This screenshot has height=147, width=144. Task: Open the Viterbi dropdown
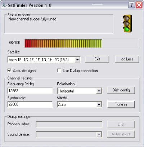point(99,104)
